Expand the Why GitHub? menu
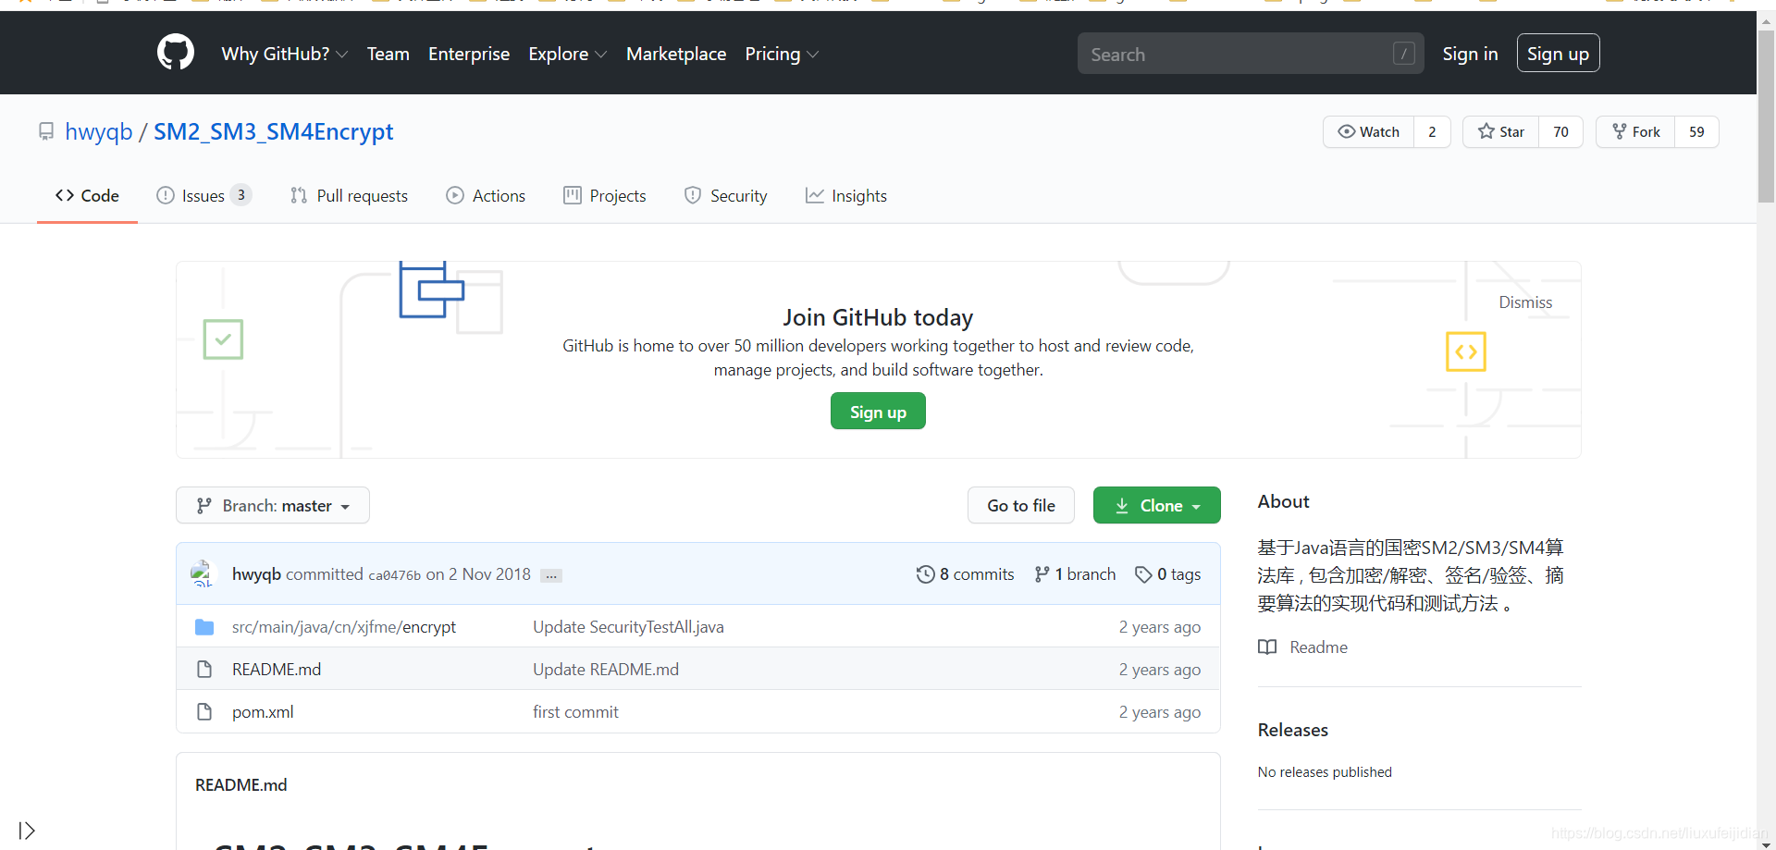 click(285, 54)
